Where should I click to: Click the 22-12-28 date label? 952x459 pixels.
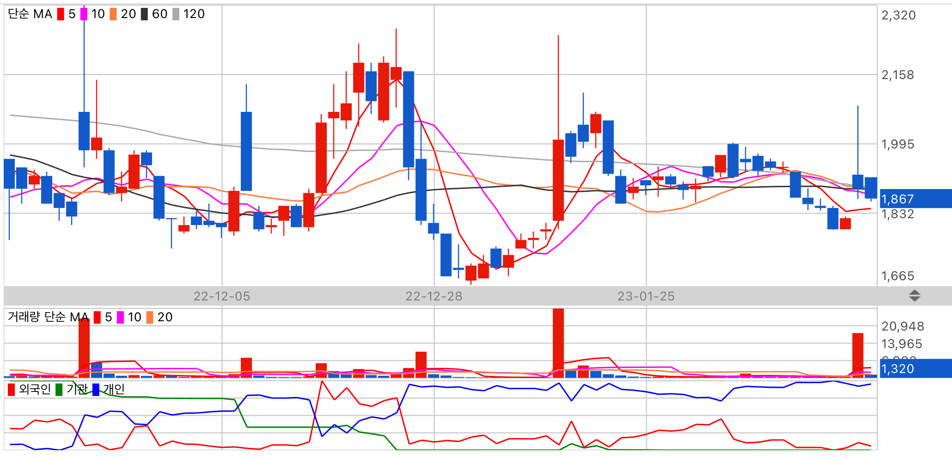[x=434, y=296]
